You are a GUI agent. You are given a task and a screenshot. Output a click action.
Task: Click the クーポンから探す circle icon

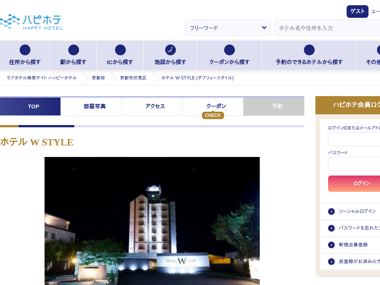pyautogui.click(x=229, y=50)
